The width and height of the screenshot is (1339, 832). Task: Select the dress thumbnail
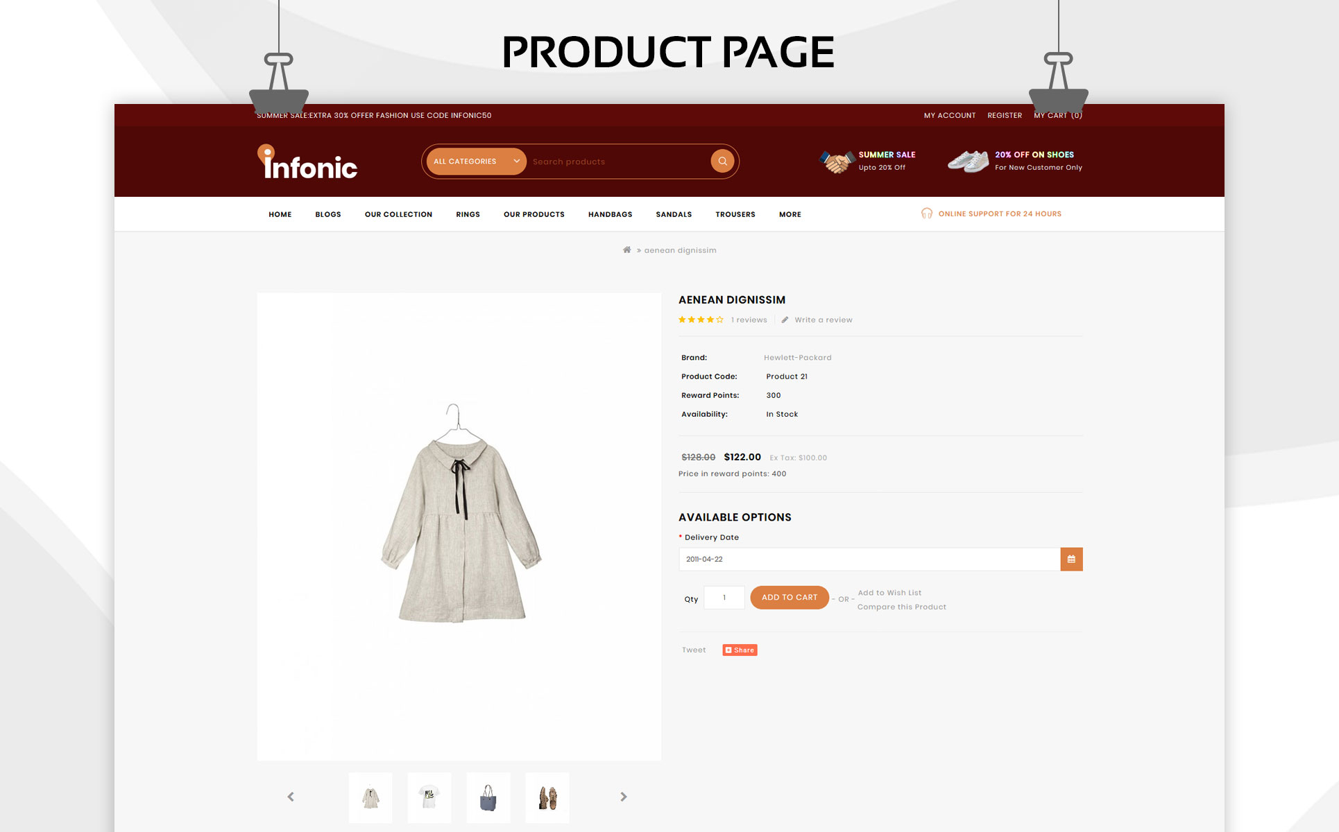[370, 797]
